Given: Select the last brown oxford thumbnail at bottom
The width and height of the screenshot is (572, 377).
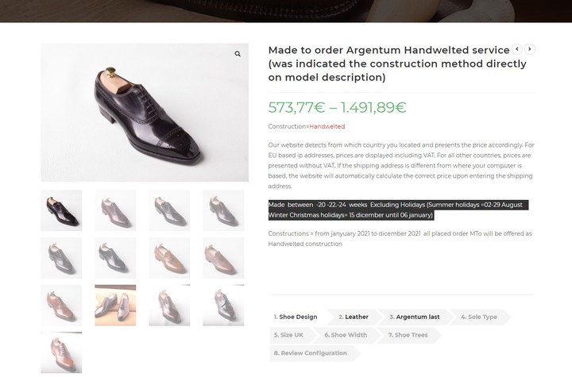Looking at the screenshot, I should [61, 352].
